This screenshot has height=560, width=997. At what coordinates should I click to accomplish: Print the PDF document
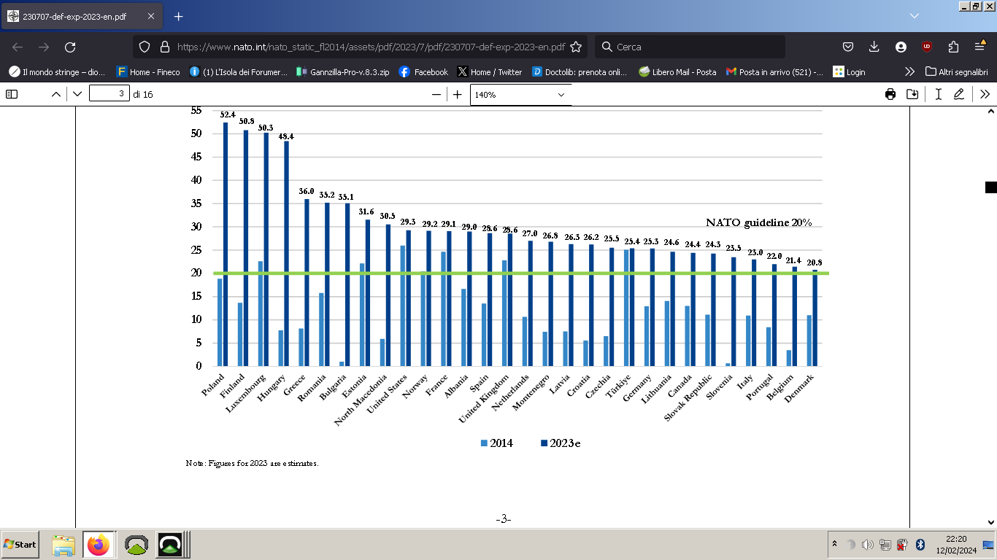coord(890,94)
